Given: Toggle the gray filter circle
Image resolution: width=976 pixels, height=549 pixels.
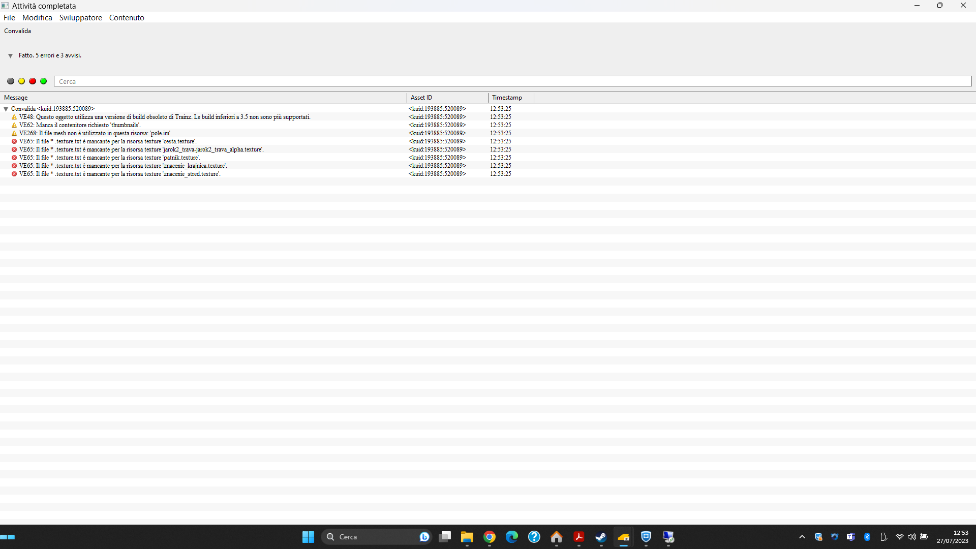Looking at the screenshot, I should (x=11, y=81).
